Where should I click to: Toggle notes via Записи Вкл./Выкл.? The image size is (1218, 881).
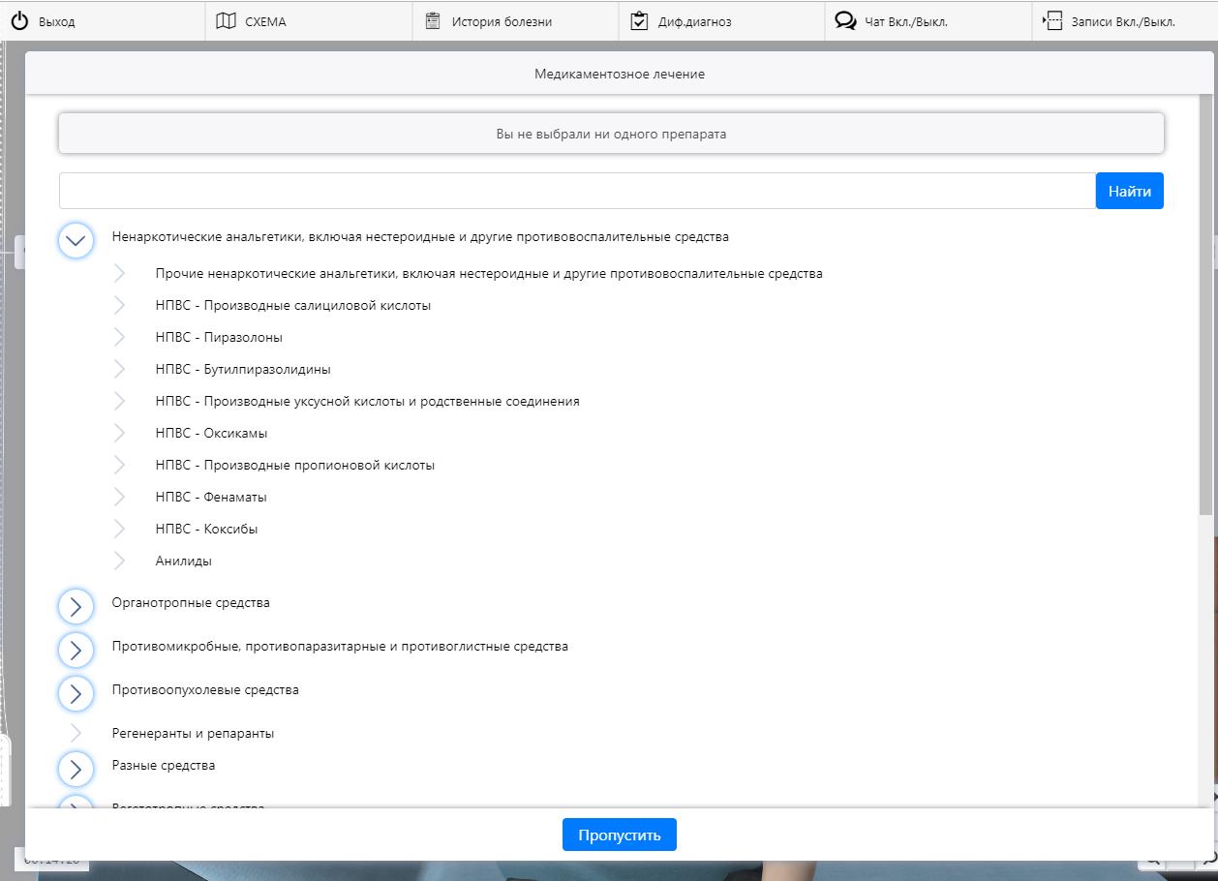point(1122,21)
